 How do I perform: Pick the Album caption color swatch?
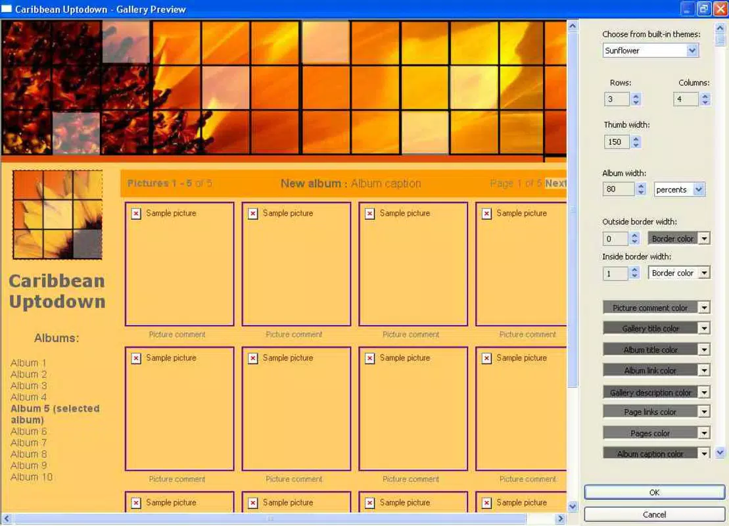(650, 453)
